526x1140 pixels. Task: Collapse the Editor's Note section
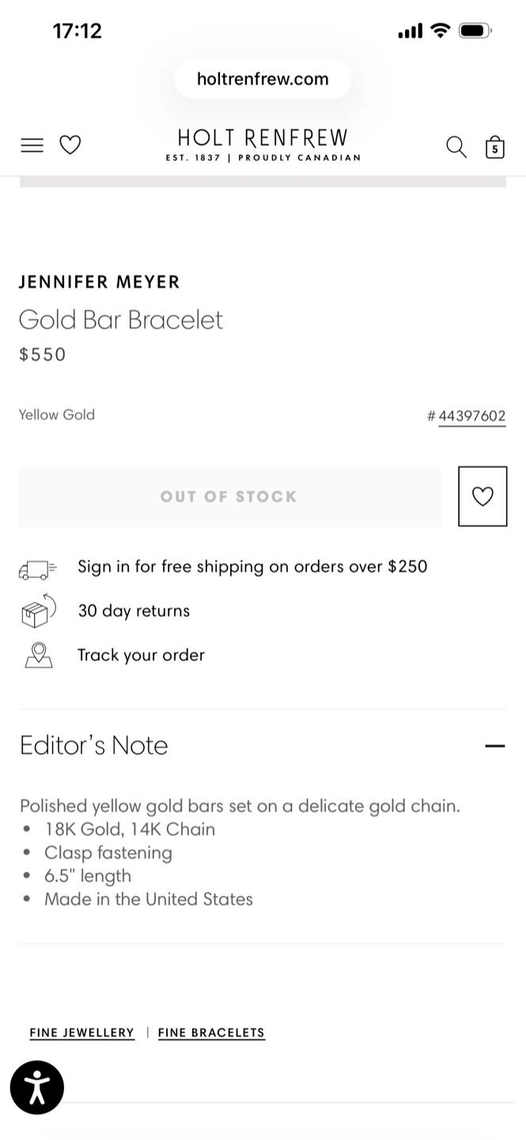point(494,746)
